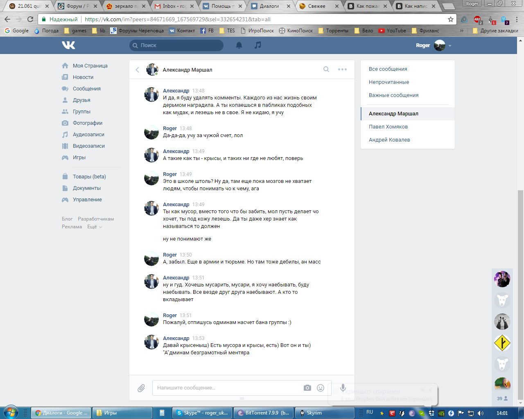The image size is (524, 419).
Task: Select the Непрочитанные messages filter
Action: 388,82
